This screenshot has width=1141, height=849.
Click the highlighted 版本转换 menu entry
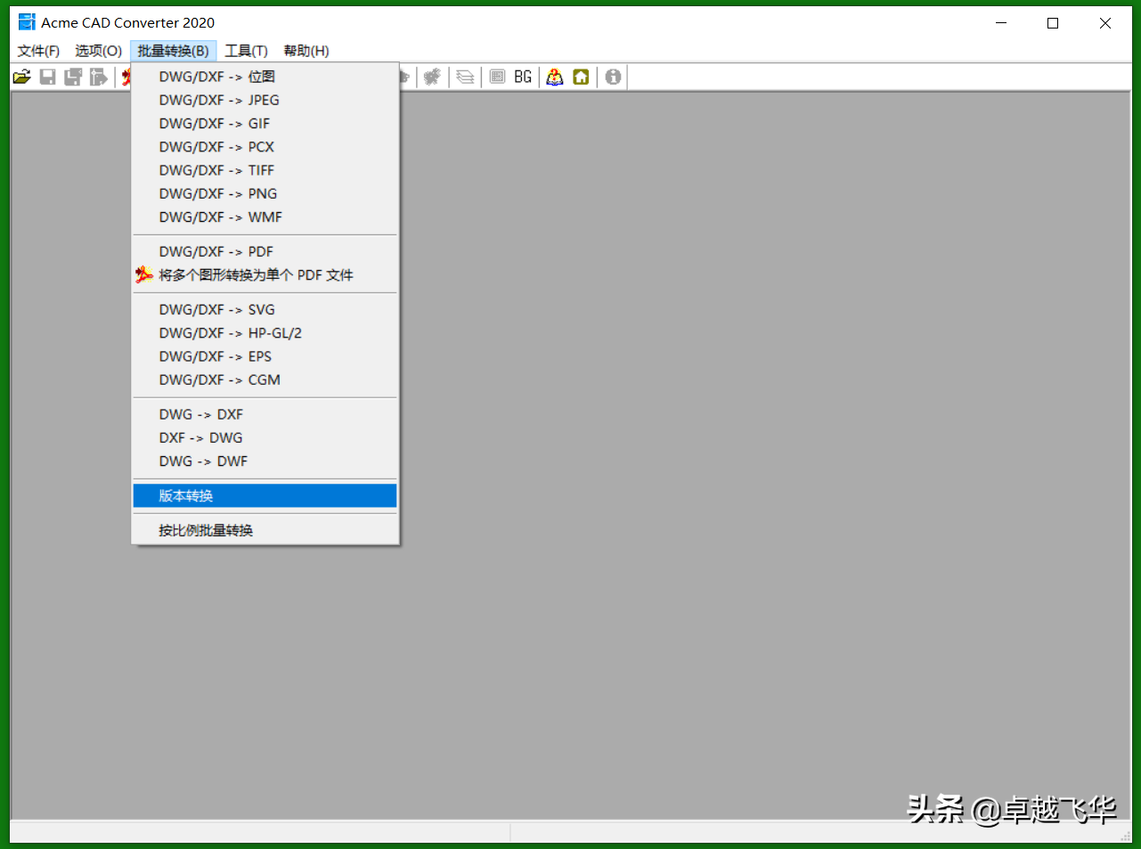(x=265, y=496)
